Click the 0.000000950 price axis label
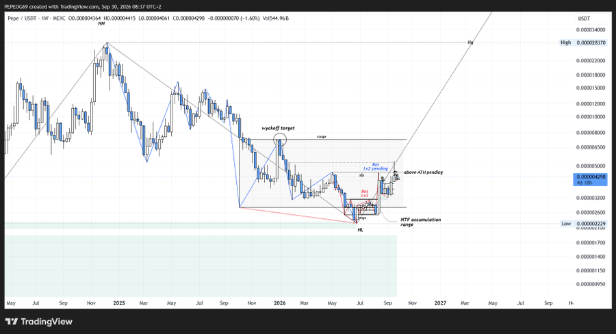The width and height of the screenshot is (616, 334). [x=591, y=284]
